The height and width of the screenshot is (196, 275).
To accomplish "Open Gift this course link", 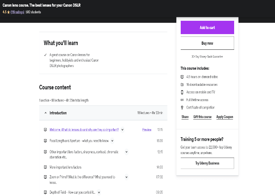I will (x=202, y=117).
